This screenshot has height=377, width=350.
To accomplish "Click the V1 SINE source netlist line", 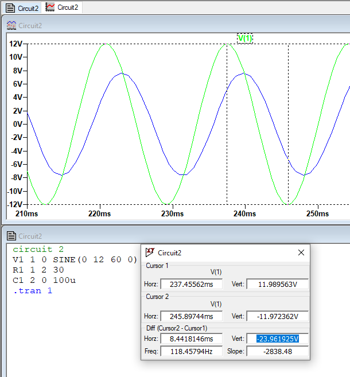I will pyautogui.click(x=75, y=259).
